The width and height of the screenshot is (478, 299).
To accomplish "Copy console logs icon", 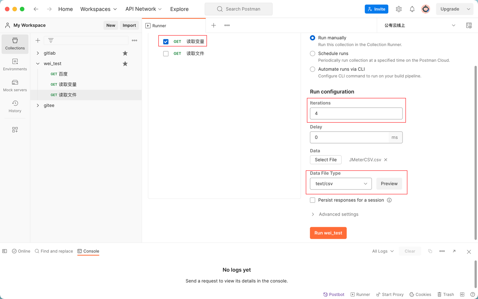I will click(430, 251).
